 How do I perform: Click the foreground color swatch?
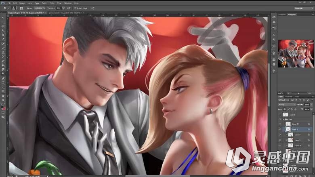pos(2,107)
